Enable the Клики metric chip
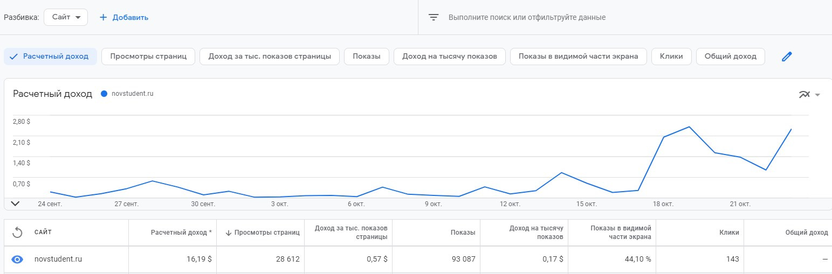This screenshot has width=832, height=274. click(671, 57)
